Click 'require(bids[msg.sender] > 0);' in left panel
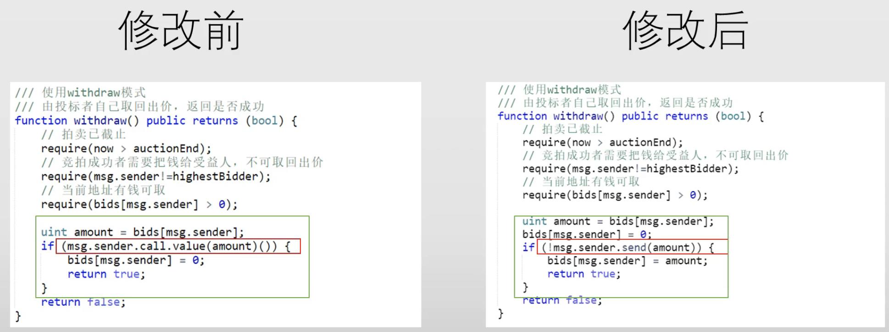 pos(139,205)
